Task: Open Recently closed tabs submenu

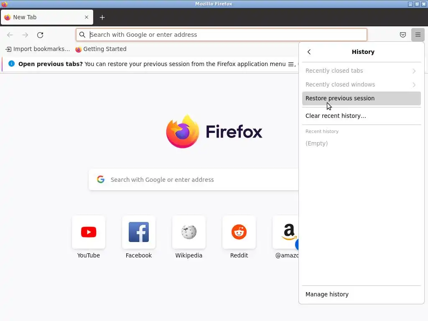Action: pyautogui.click(x=361, y=71)
